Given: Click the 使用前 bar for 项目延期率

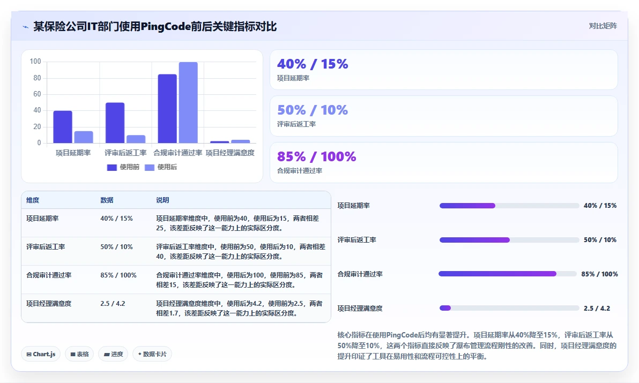Looking at the screenshot, I should 63,127.
